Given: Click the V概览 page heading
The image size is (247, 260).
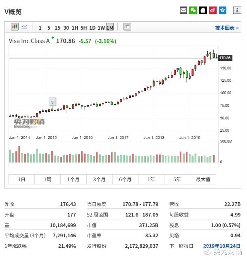Looking at the screenshot, I should tap(13, 12).
